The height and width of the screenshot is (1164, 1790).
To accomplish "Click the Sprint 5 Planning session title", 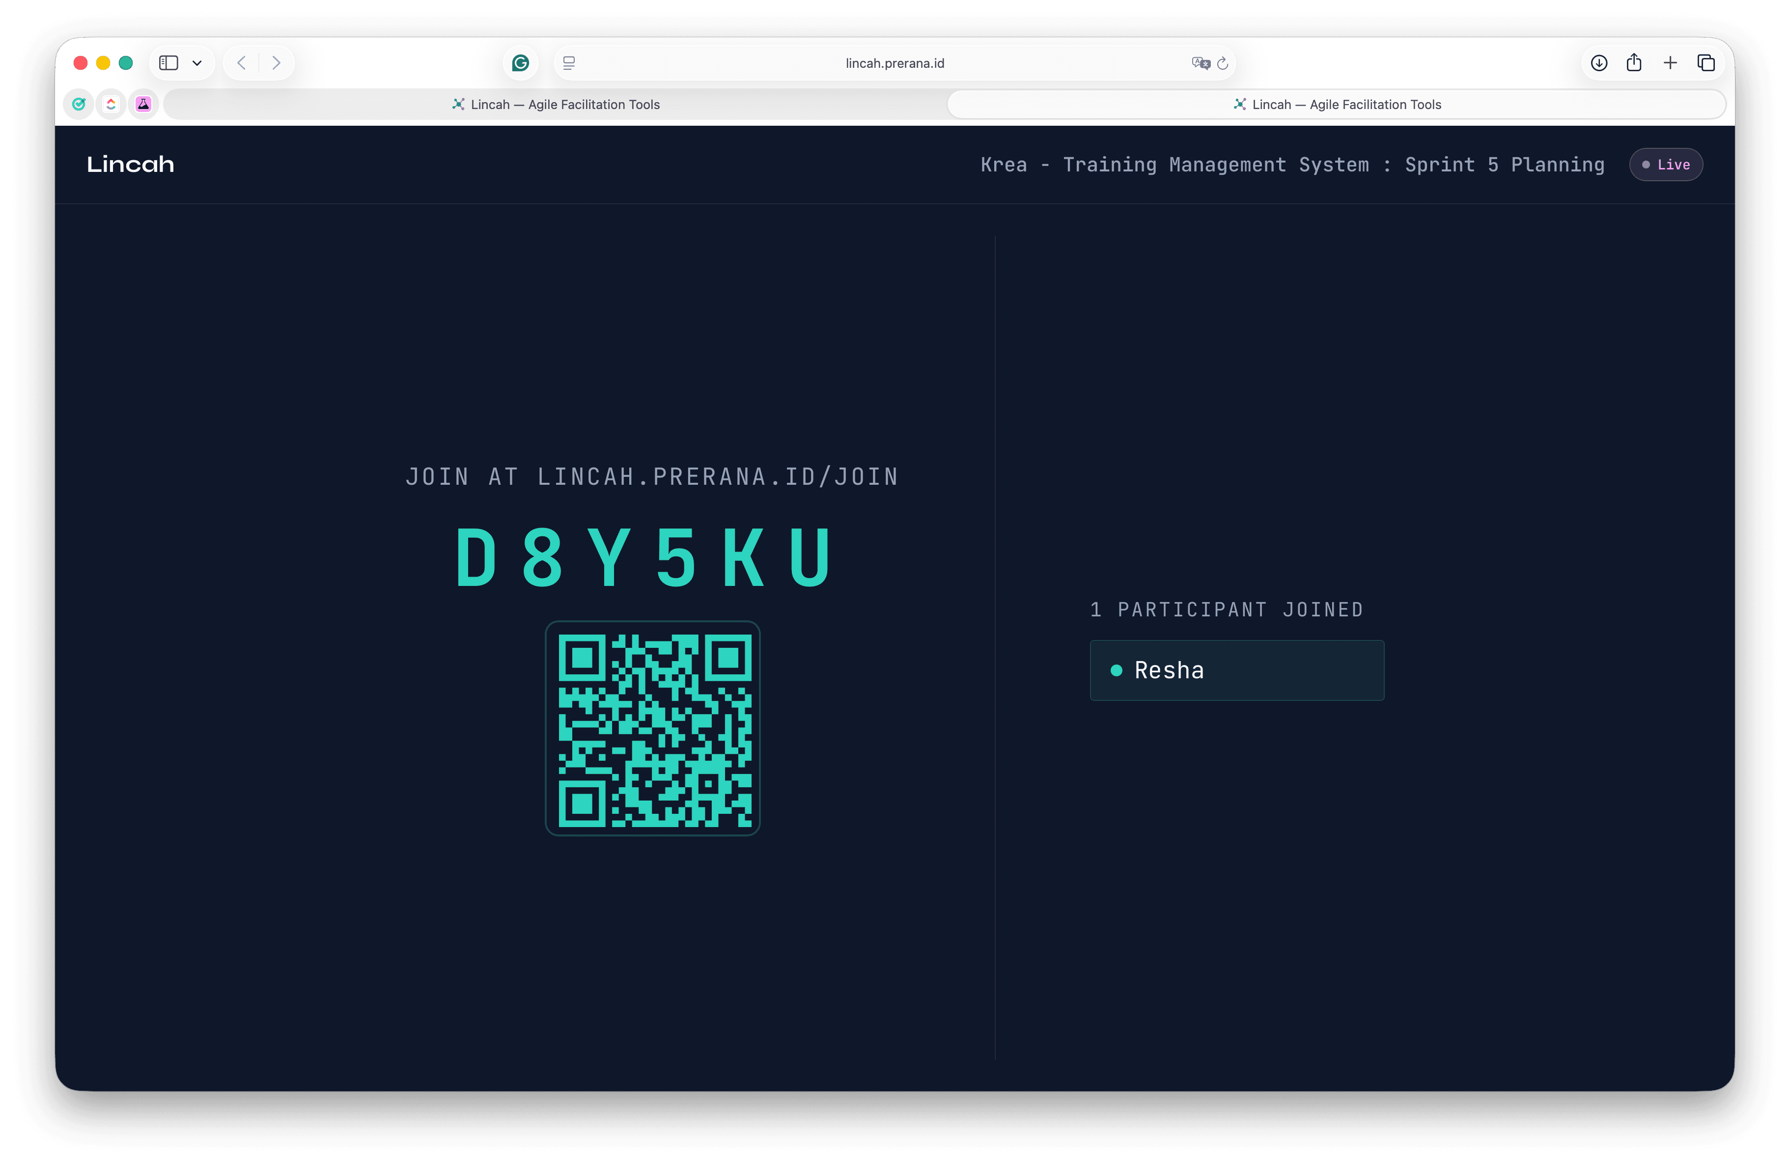I will tap(1292, 165).
